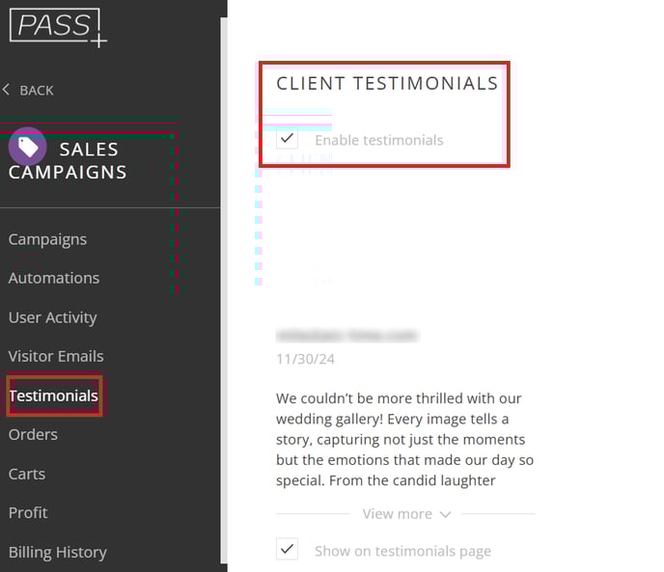The width and height of the screenshot is (664, 572).
Task: Click the blurred reviewer email address
Action: point(347,336)
